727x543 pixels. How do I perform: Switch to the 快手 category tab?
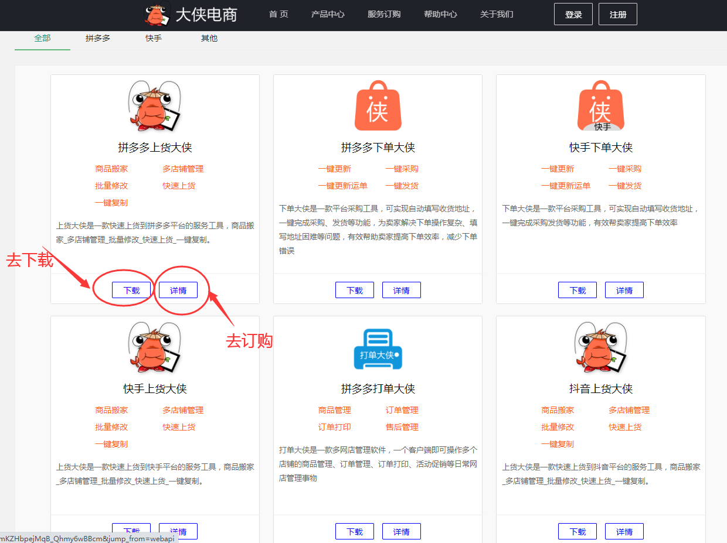coord(154,38)
